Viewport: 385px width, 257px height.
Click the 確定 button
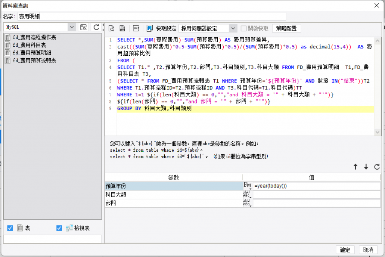coord(345,250)
